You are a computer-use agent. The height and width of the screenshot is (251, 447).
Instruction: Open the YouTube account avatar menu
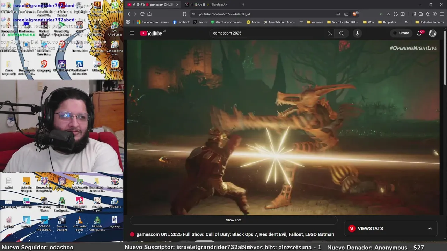(x=432, y=33)
